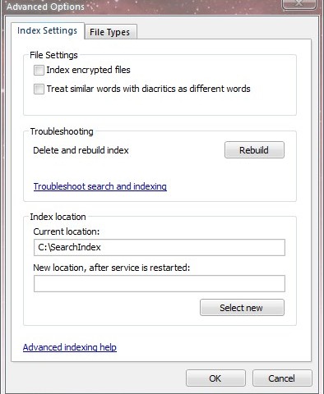324x394 pixels.
Task: Click the 'Index location' group label
Action: pyautogui.click(x=58, y=217)
